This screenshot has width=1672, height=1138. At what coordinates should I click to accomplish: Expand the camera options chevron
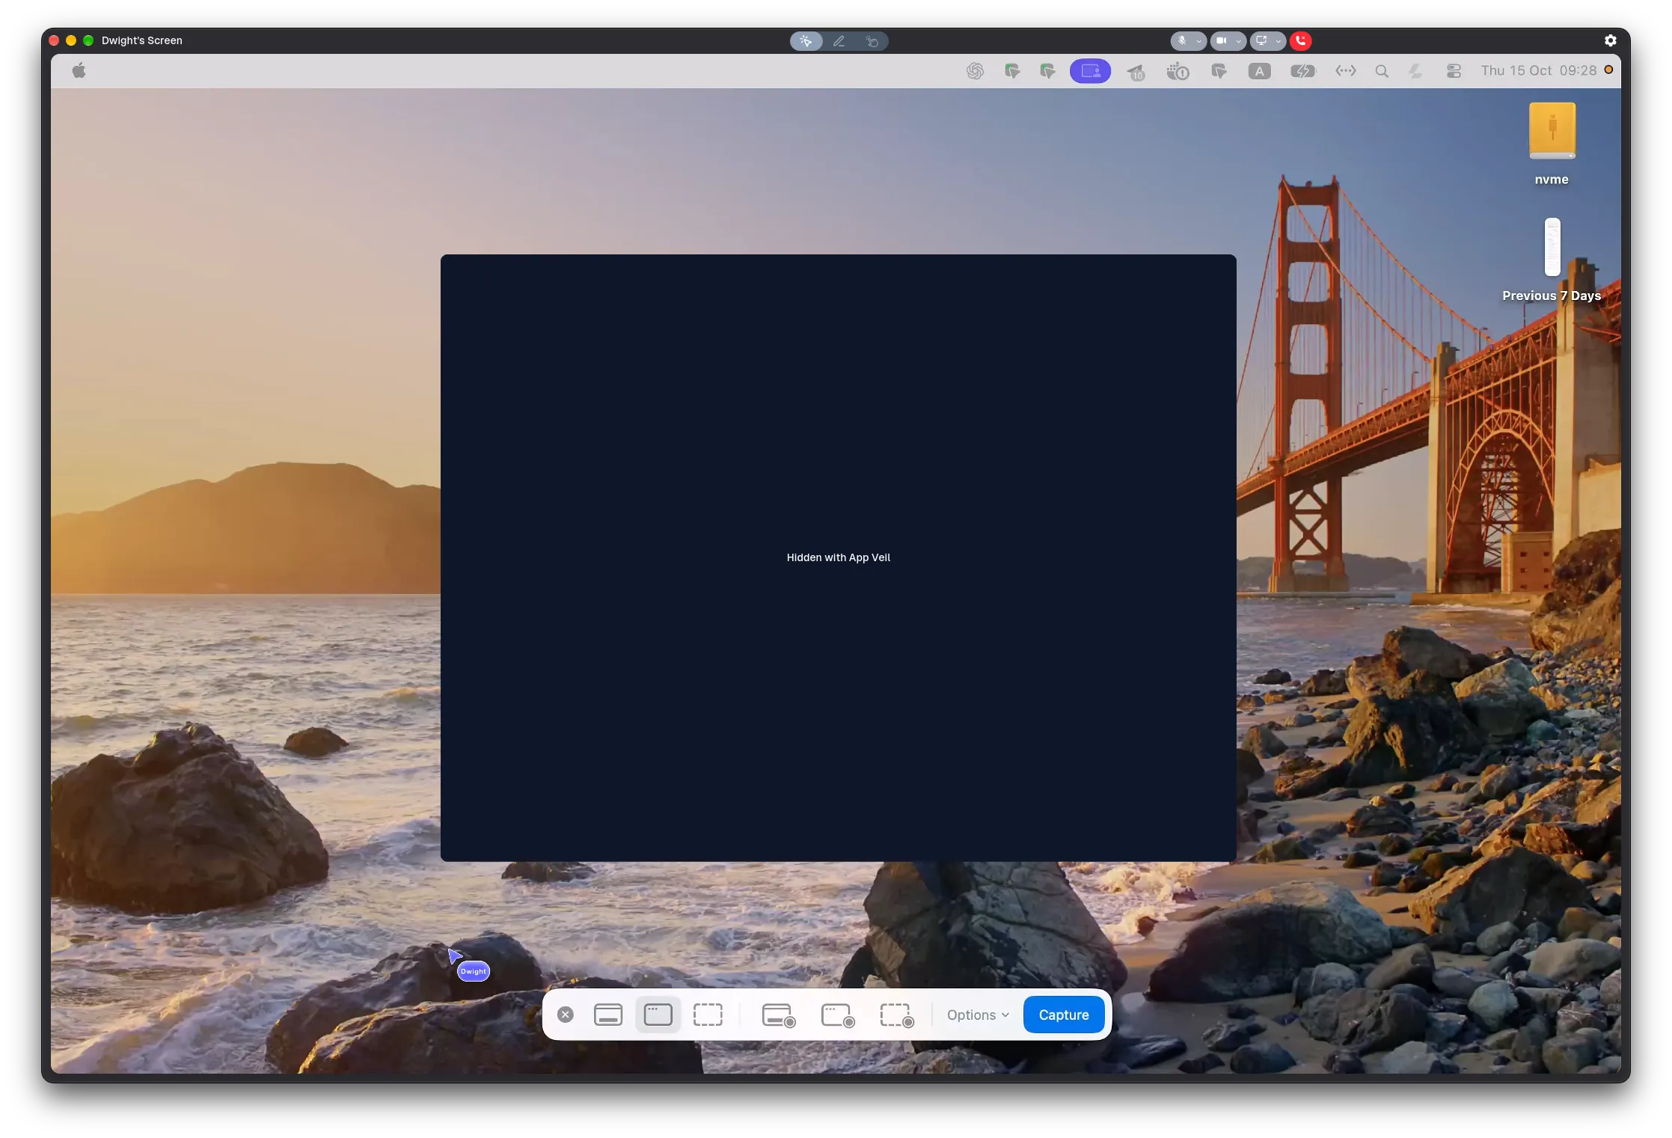(1239, 41)
